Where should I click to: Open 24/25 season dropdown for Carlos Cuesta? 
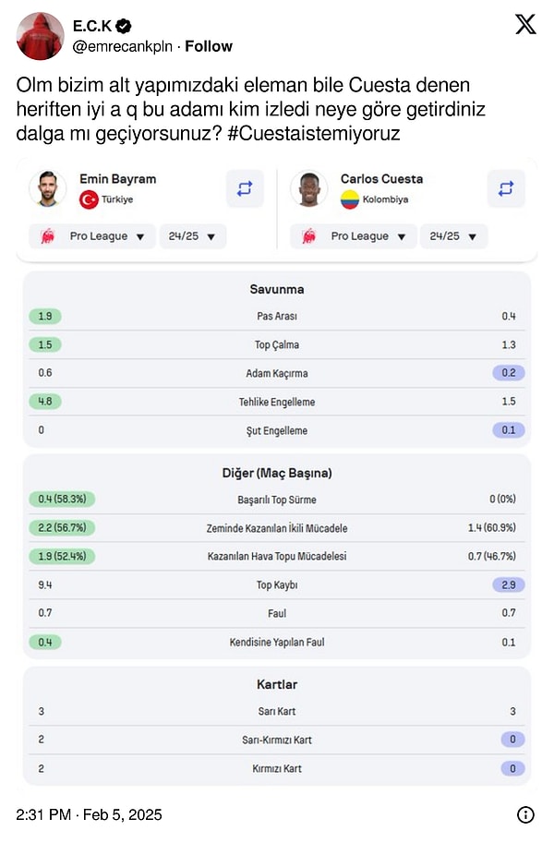453,236
